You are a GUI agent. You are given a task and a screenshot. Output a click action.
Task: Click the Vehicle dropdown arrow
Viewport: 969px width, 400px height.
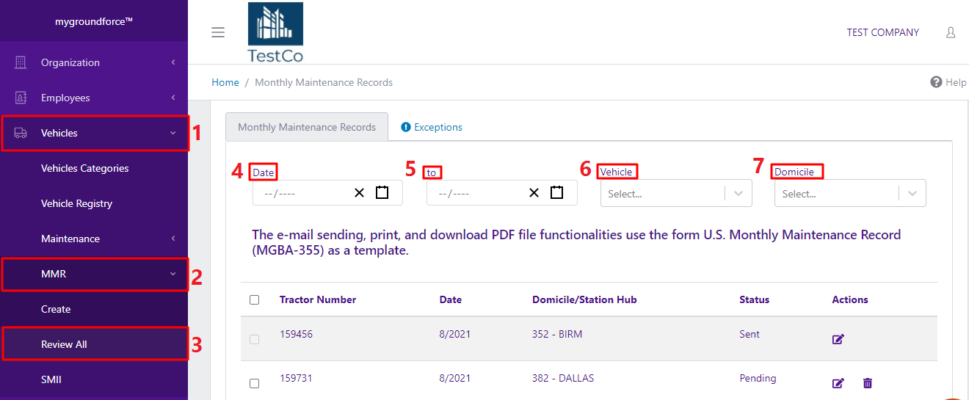[738, 194]
